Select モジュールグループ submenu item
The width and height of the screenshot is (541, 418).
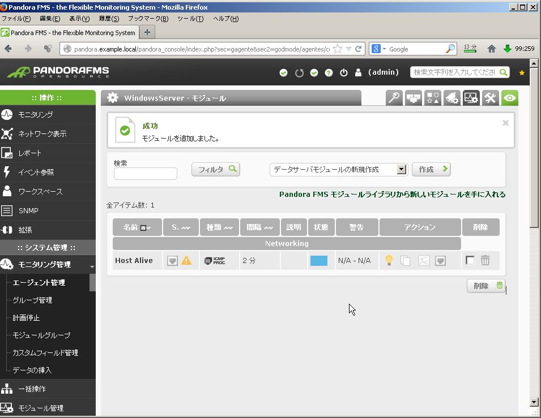[41, 335]
